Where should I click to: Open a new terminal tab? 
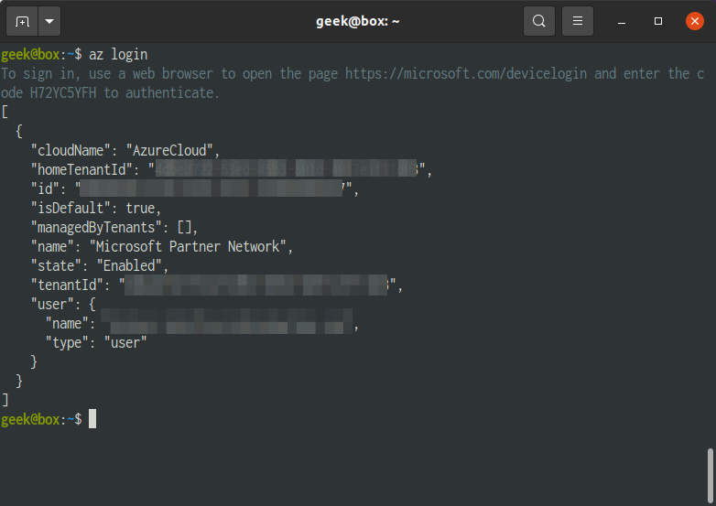22,21
